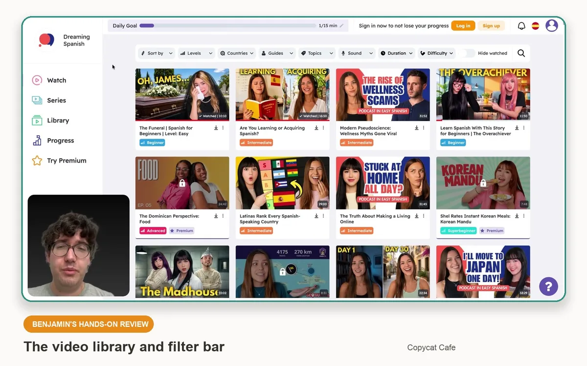Image resolution: width=587 pixels, height=366 pixels.
Task: Expand the Guides filter
Action: point(277,53)
